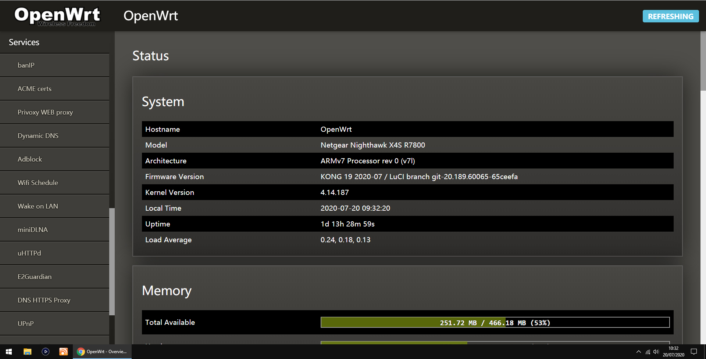Screen dimensions: 706x359
Task: Click the Model row label
Action: (156, 145)
